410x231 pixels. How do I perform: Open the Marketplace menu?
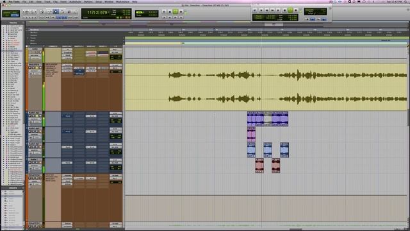[x=122, y=1]
